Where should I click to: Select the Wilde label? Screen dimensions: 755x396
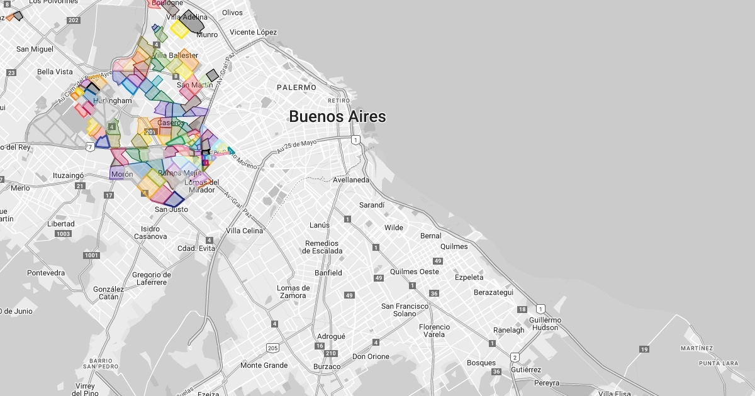(x=394, y=228)
